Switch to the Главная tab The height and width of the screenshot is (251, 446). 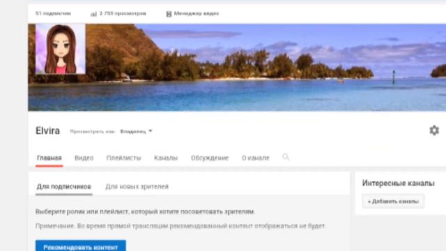click(x=49, y=158)
